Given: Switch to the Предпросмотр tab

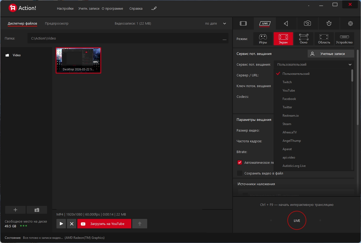Looking at the screenshot, I should pos(56,24).
